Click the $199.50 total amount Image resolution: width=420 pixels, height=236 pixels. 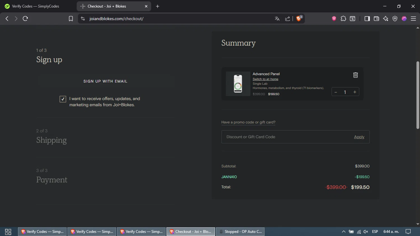[x=360, y=187]
